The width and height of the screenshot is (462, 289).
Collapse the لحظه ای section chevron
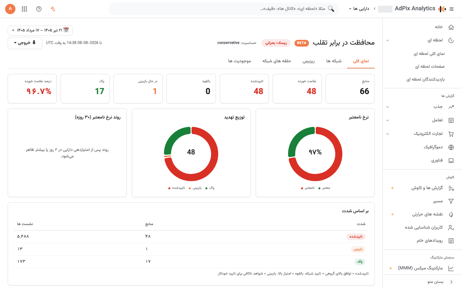pos(388,40)
